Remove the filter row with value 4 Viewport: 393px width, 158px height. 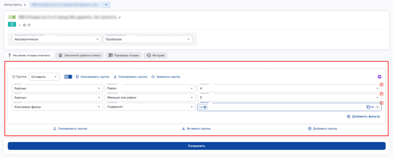(x=381, y=85)
